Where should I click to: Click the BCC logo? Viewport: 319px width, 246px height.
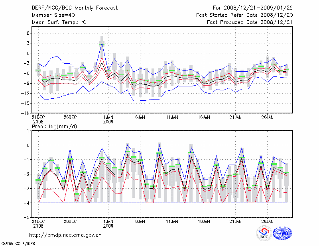pyautogui.click(x=264, y=234)
